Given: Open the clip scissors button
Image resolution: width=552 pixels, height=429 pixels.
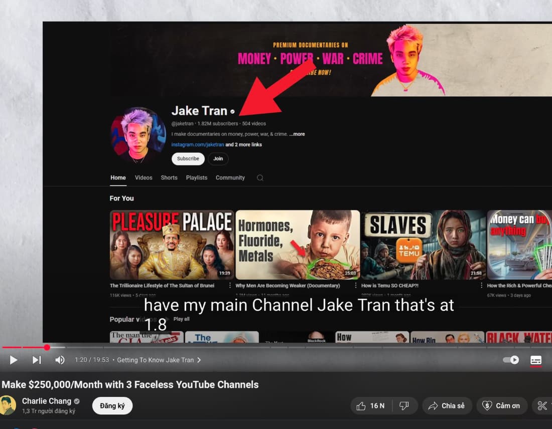Looking at the screenshot, I should coord(542,406).
